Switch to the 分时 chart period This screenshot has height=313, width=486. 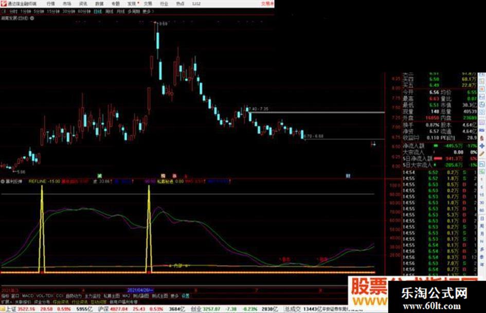pyautogui.click(x=13, y=11)
